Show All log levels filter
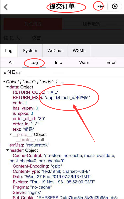The width and height of the screenshot is (124, 199). coord(11,62)
